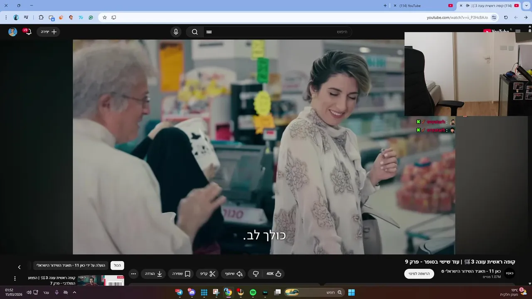The width and height of the screenshot is (532, 299).
Task: Open the media controls toolbar icon
Action: click(x=26, y=17)
